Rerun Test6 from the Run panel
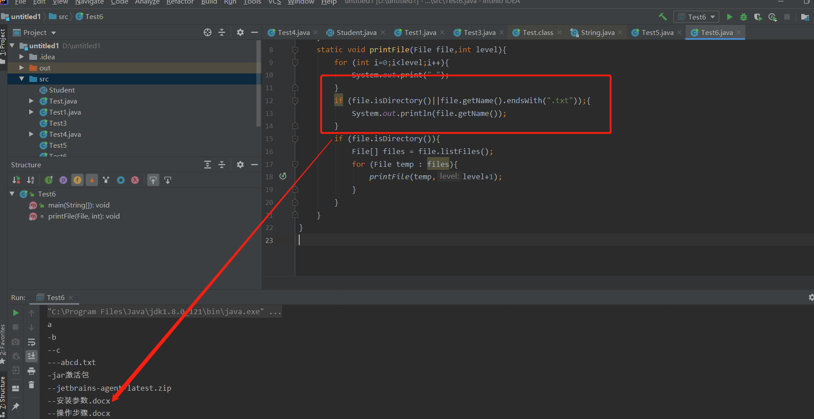The image size is (814, 419). (x=15, y=313)
